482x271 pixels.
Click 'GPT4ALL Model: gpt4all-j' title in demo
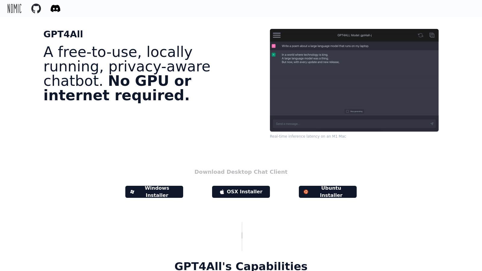355,35
